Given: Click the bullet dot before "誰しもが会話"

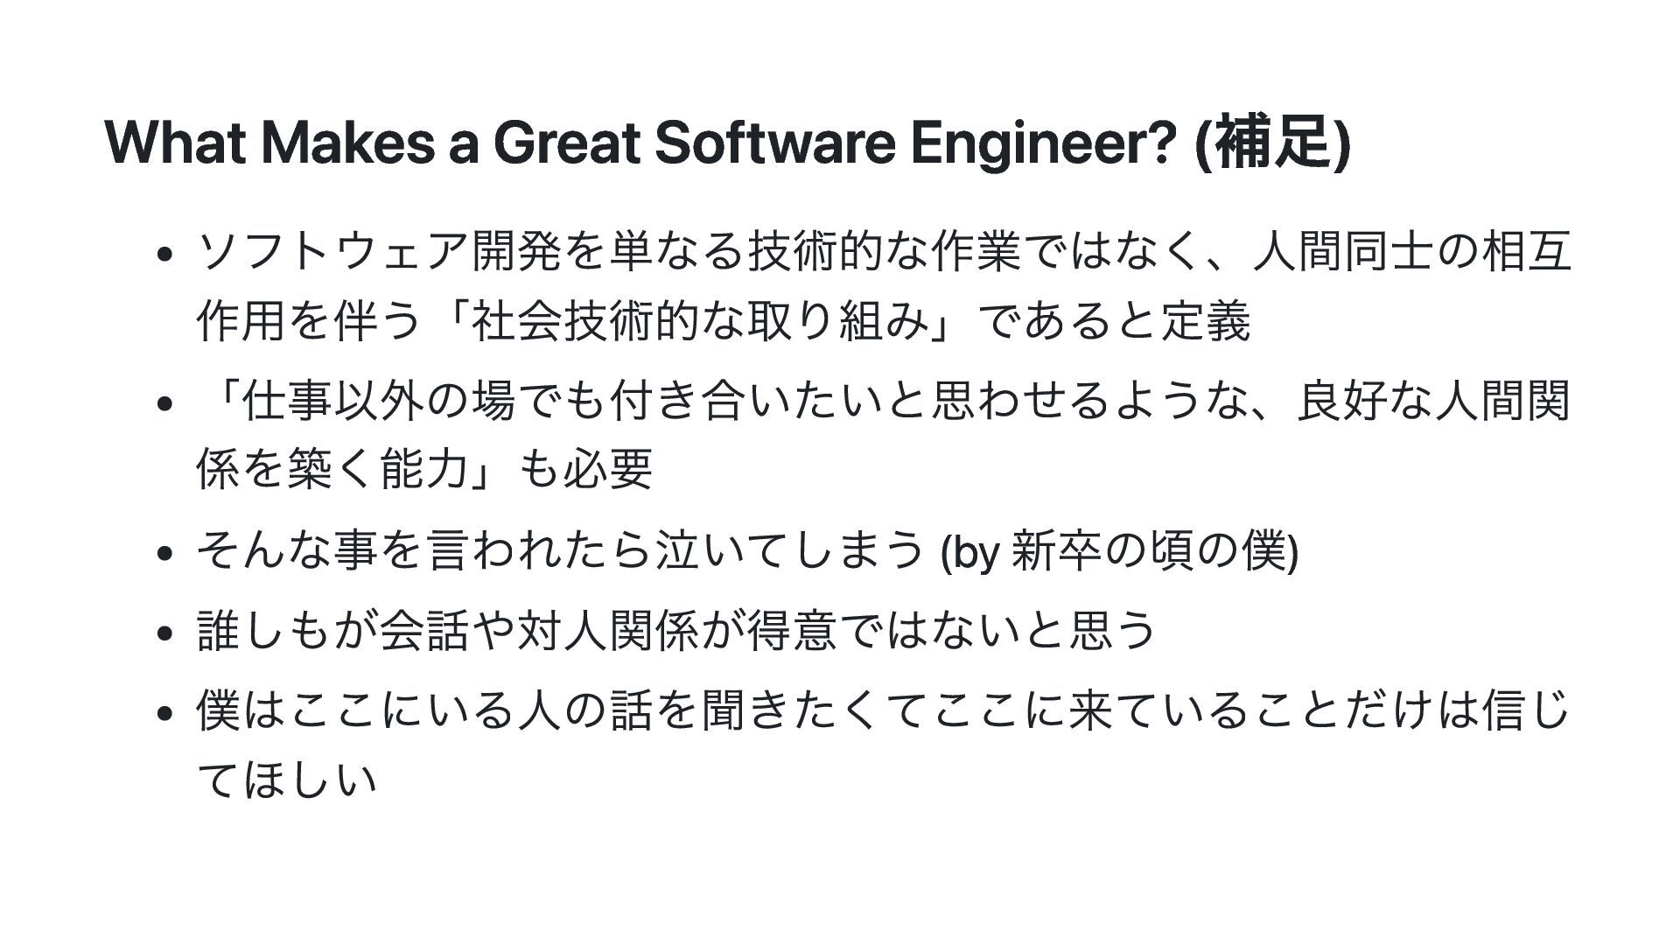Looking at the screenshot, I should coord(164,633).
